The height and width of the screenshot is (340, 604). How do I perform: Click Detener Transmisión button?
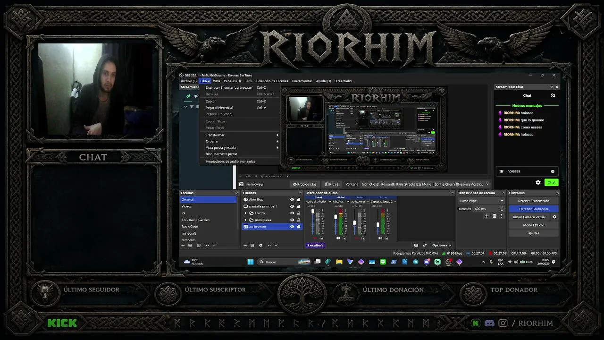point(534,201)
